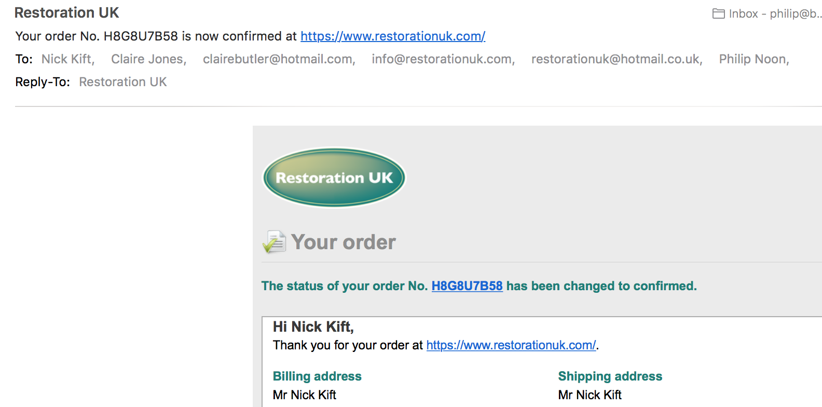
Task: Click the Restoration UK oval logo
Action: (x=334, y=178)
